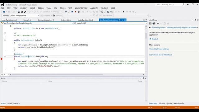Collapse the Index() method outline

[x=5, y=40]
